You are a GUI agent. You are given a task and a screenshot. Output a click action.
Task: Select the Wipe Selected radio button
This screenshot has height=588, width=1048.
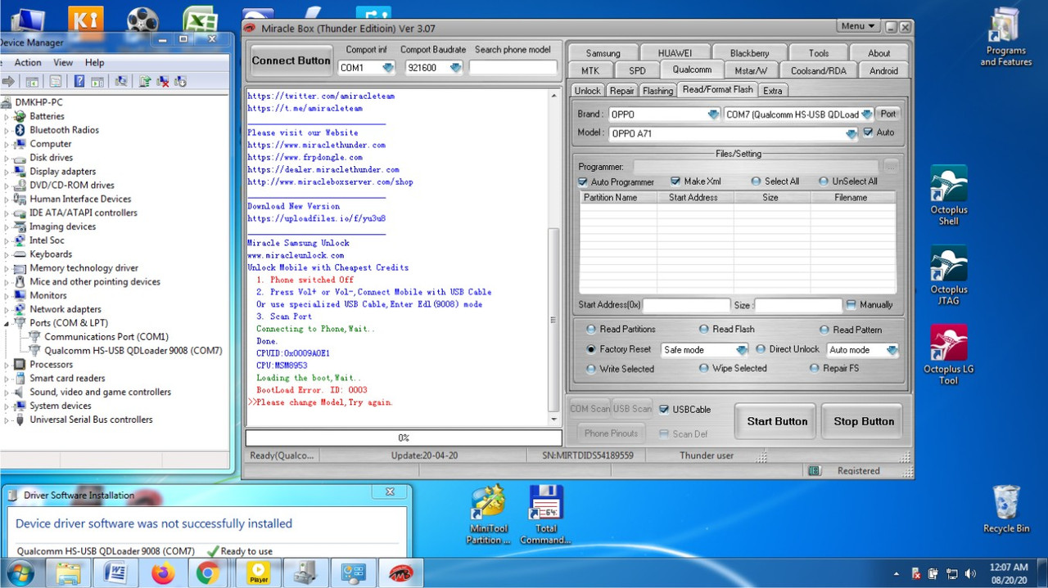[704, 369]
